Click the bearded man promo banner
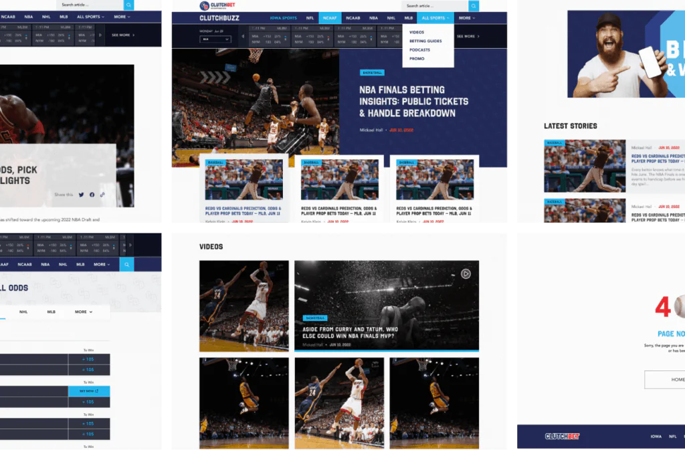The height and width of the screenshot is (450, 685). click(626, 53)
